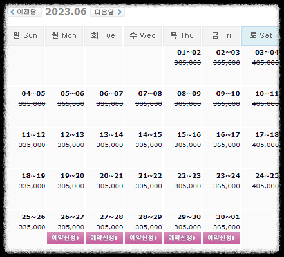284x257 pixels.
Task: Click date range 23~24
Action: pos(228,176)
